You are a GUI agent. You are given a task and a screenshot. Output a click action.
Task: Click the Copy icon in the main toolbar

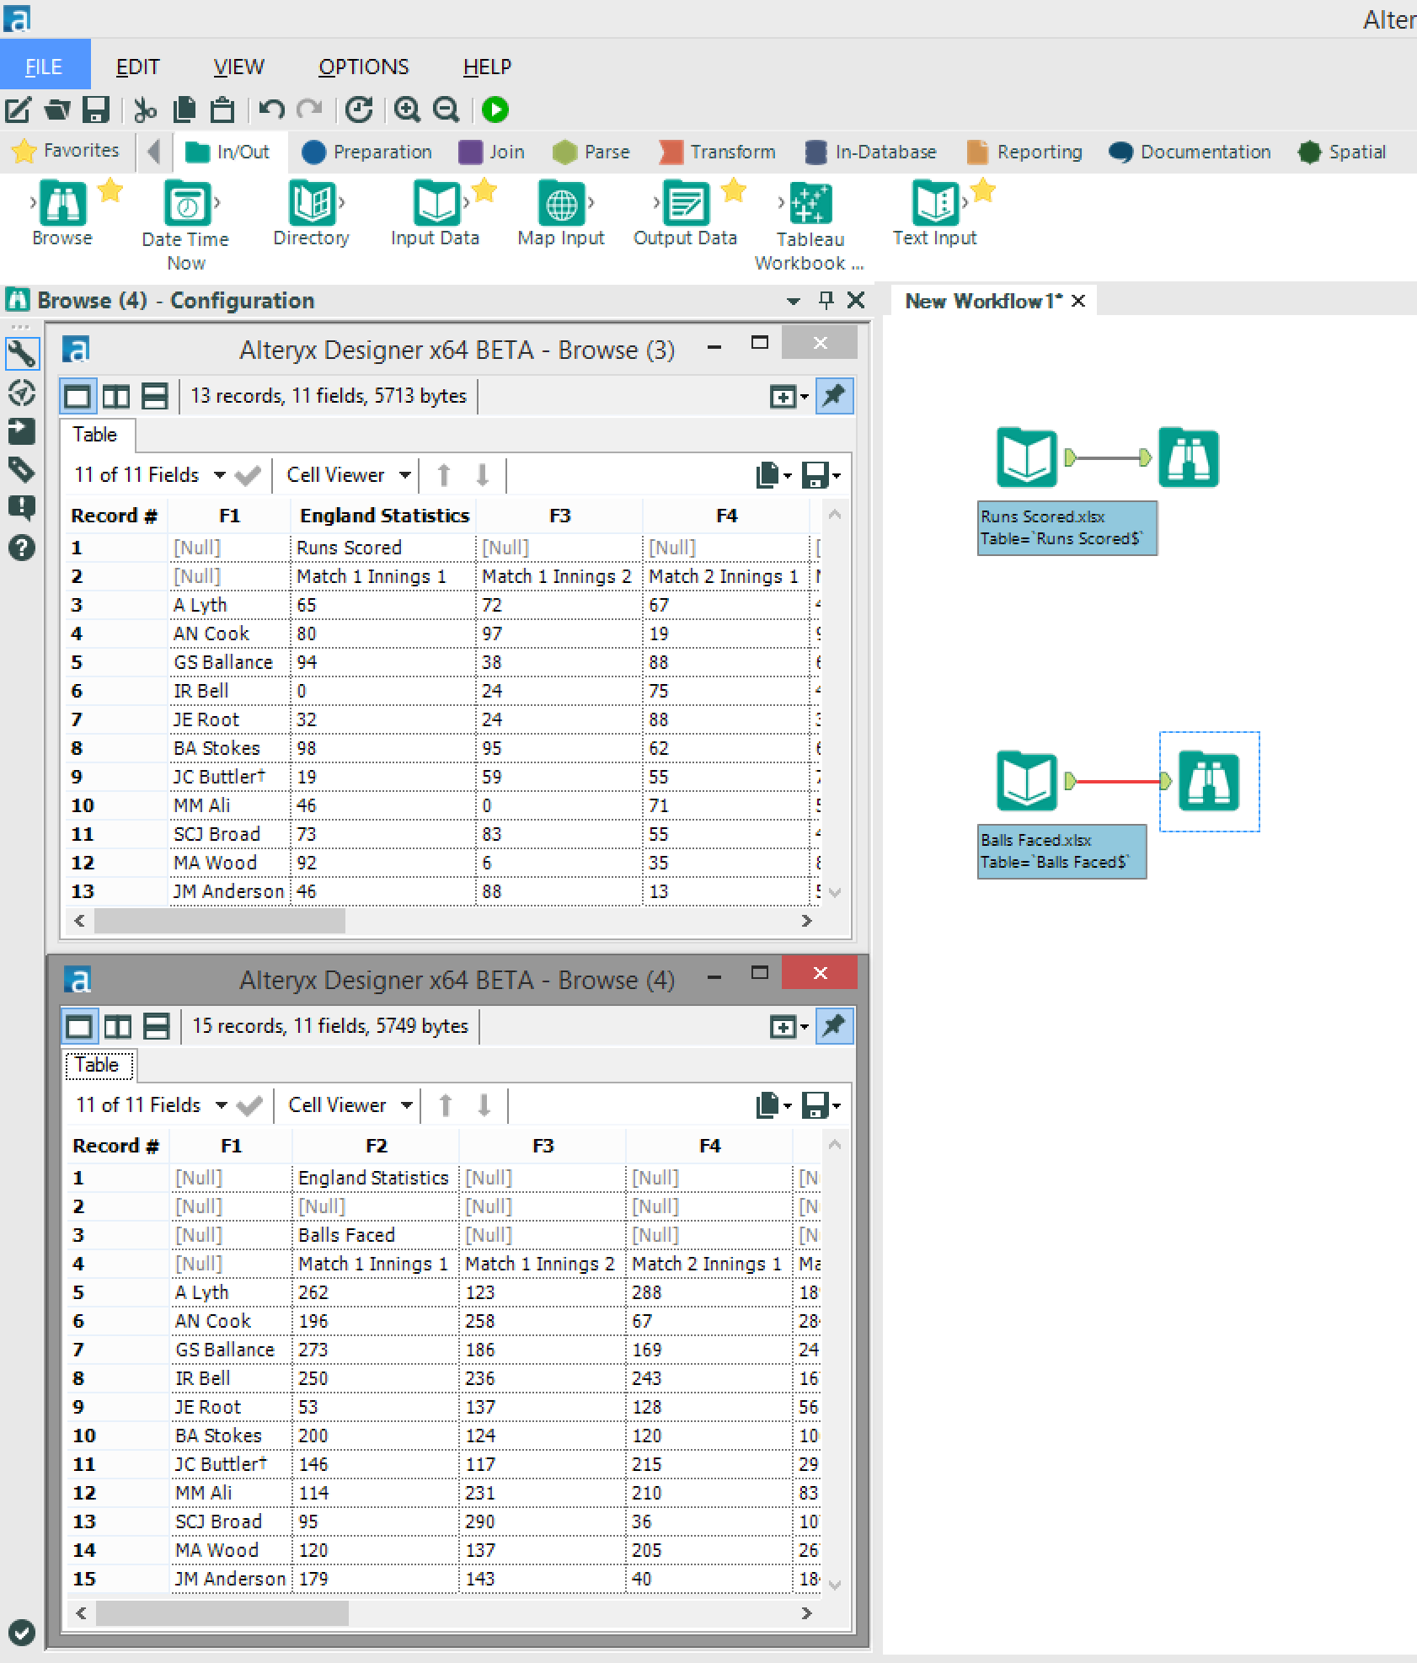184,110
